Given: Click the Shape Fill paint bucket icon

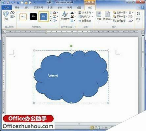Looking at the screenshot, I should [55, 13].
